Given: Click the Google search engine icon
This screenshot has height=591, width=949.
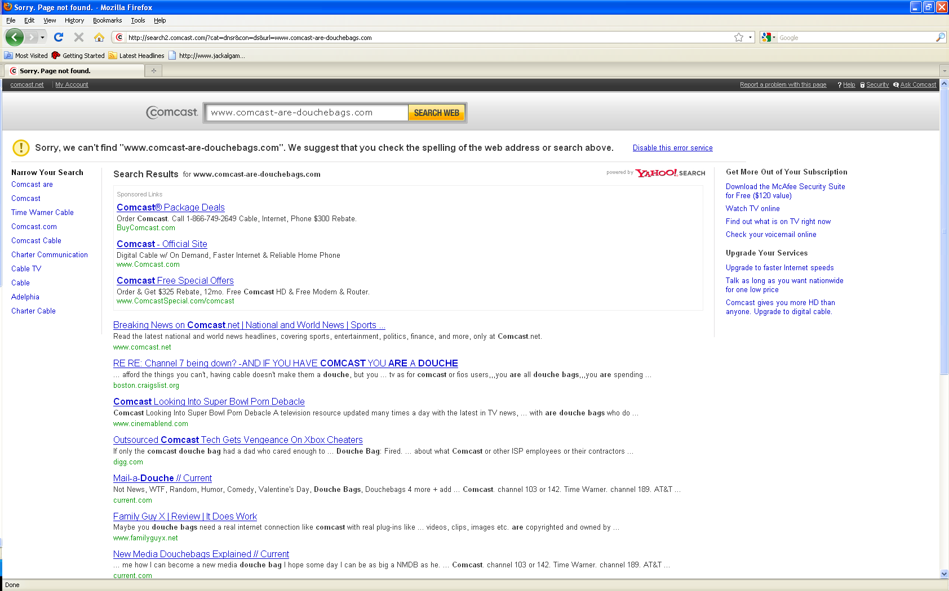Looking at the screenshot, I should 766,37.
